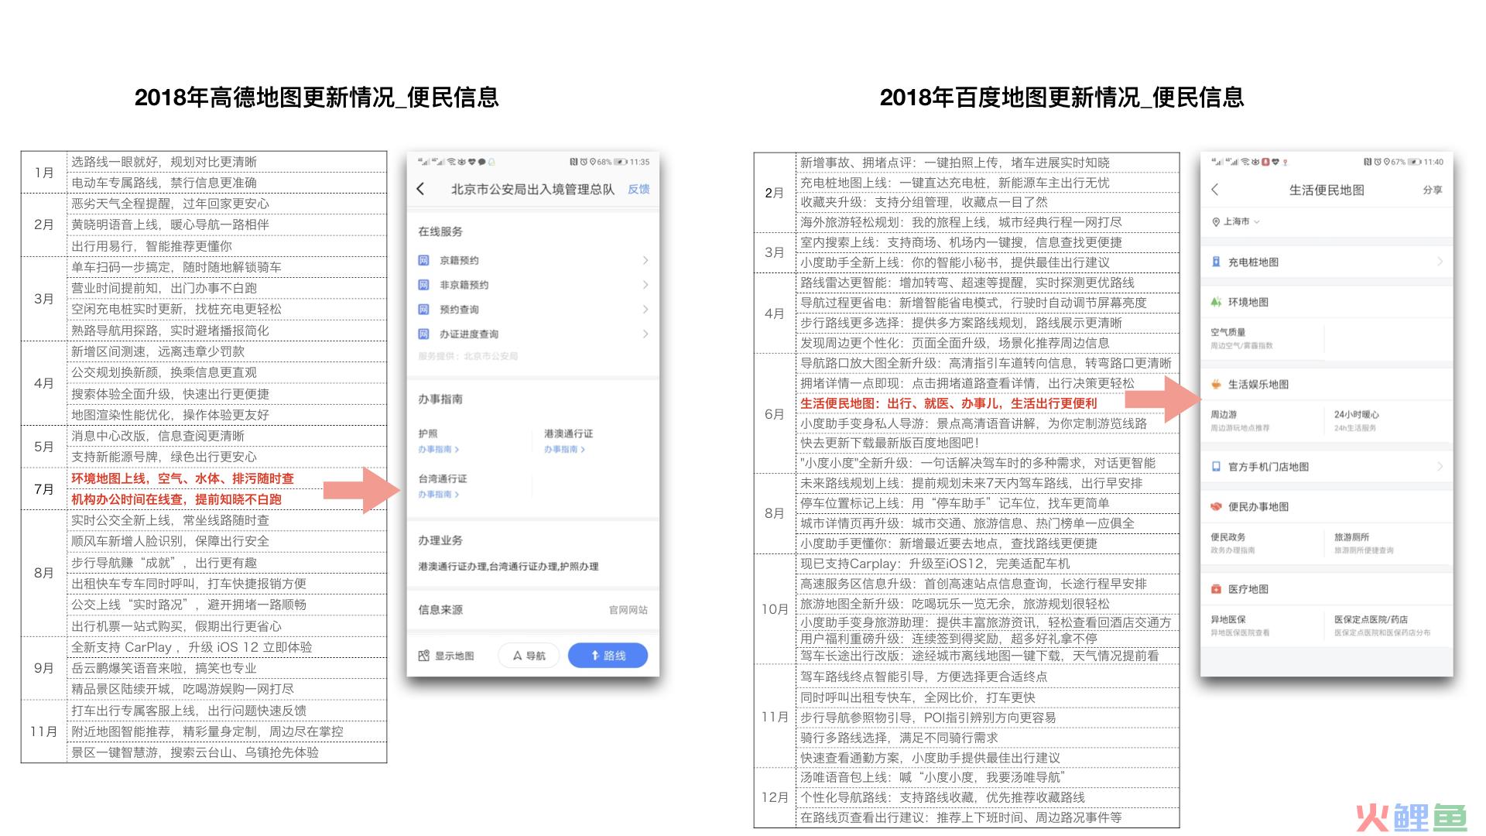This screenshot has height=836, width=1486.
Task: Open 办证进度查询 service icon
Action: 423,334
